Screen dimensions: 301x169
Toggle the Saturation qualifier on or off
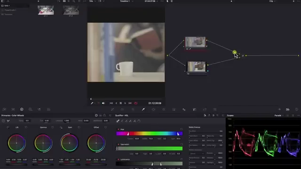pyautogui.click(x=118, y=144)
